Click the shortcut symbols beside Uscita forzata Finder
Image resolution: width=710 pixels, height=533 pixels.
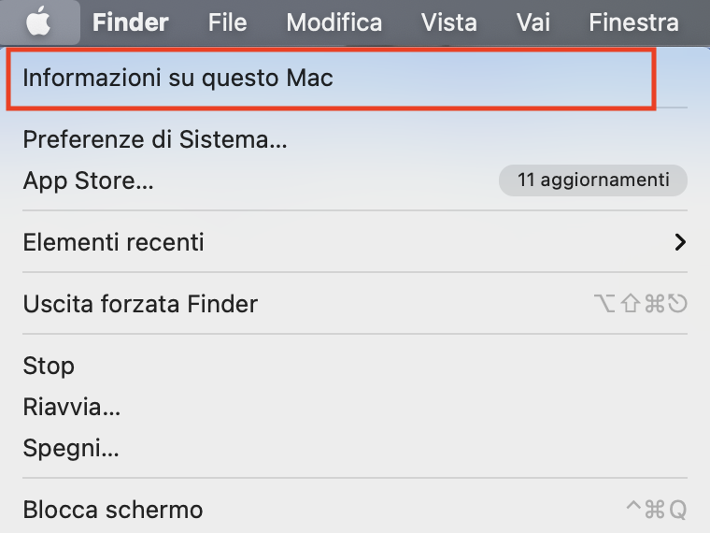[x=641, y=304]
